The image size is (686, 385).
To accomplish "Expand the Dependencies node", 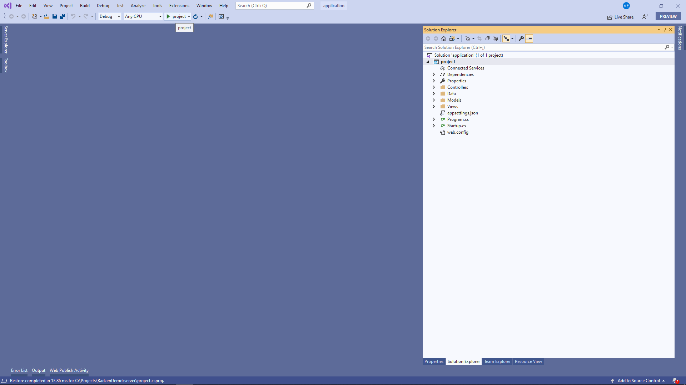I will [434, 75].
